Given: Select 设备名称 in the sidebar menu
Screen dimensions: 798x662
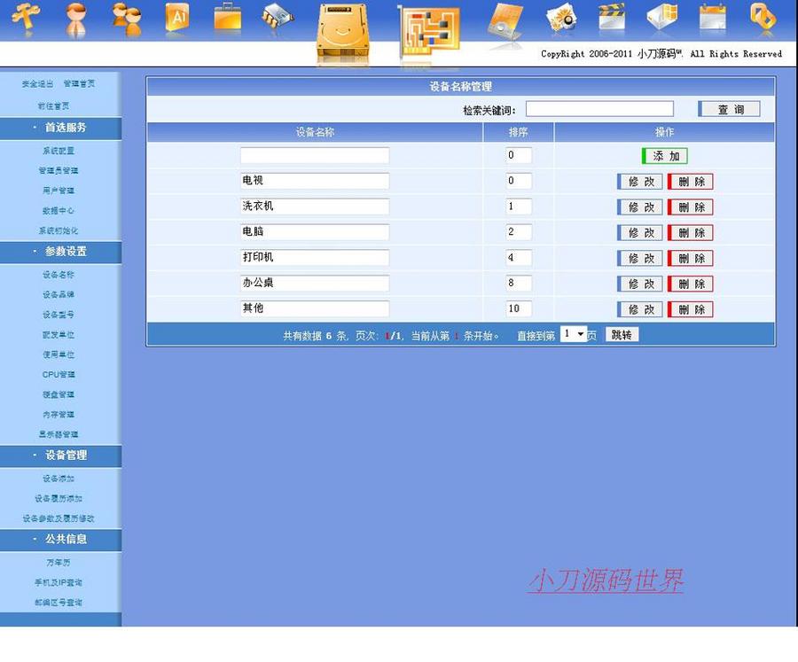Looking at the screenshot, I should point(60,273).
